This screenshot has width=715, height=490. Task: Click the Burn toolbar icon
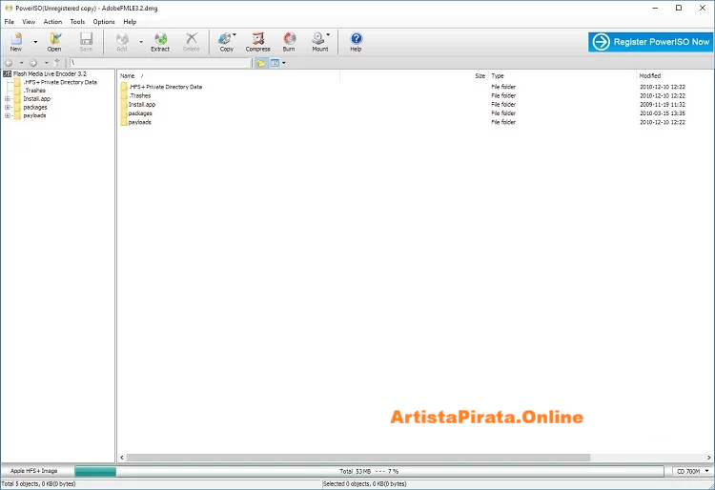289,42
